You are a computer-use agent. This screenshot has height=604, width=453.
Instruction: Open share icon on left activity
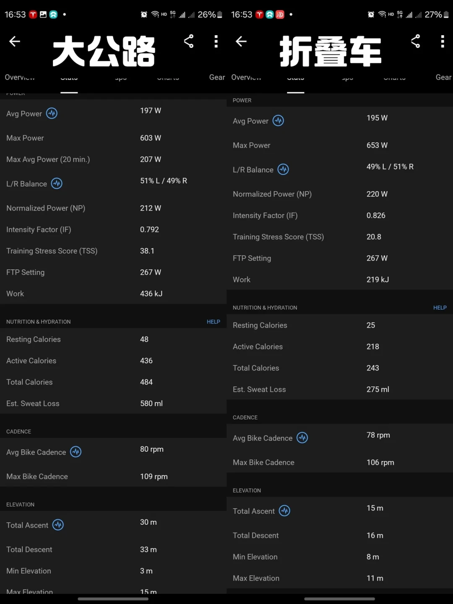pyautogui.click(x=189, y=41)
